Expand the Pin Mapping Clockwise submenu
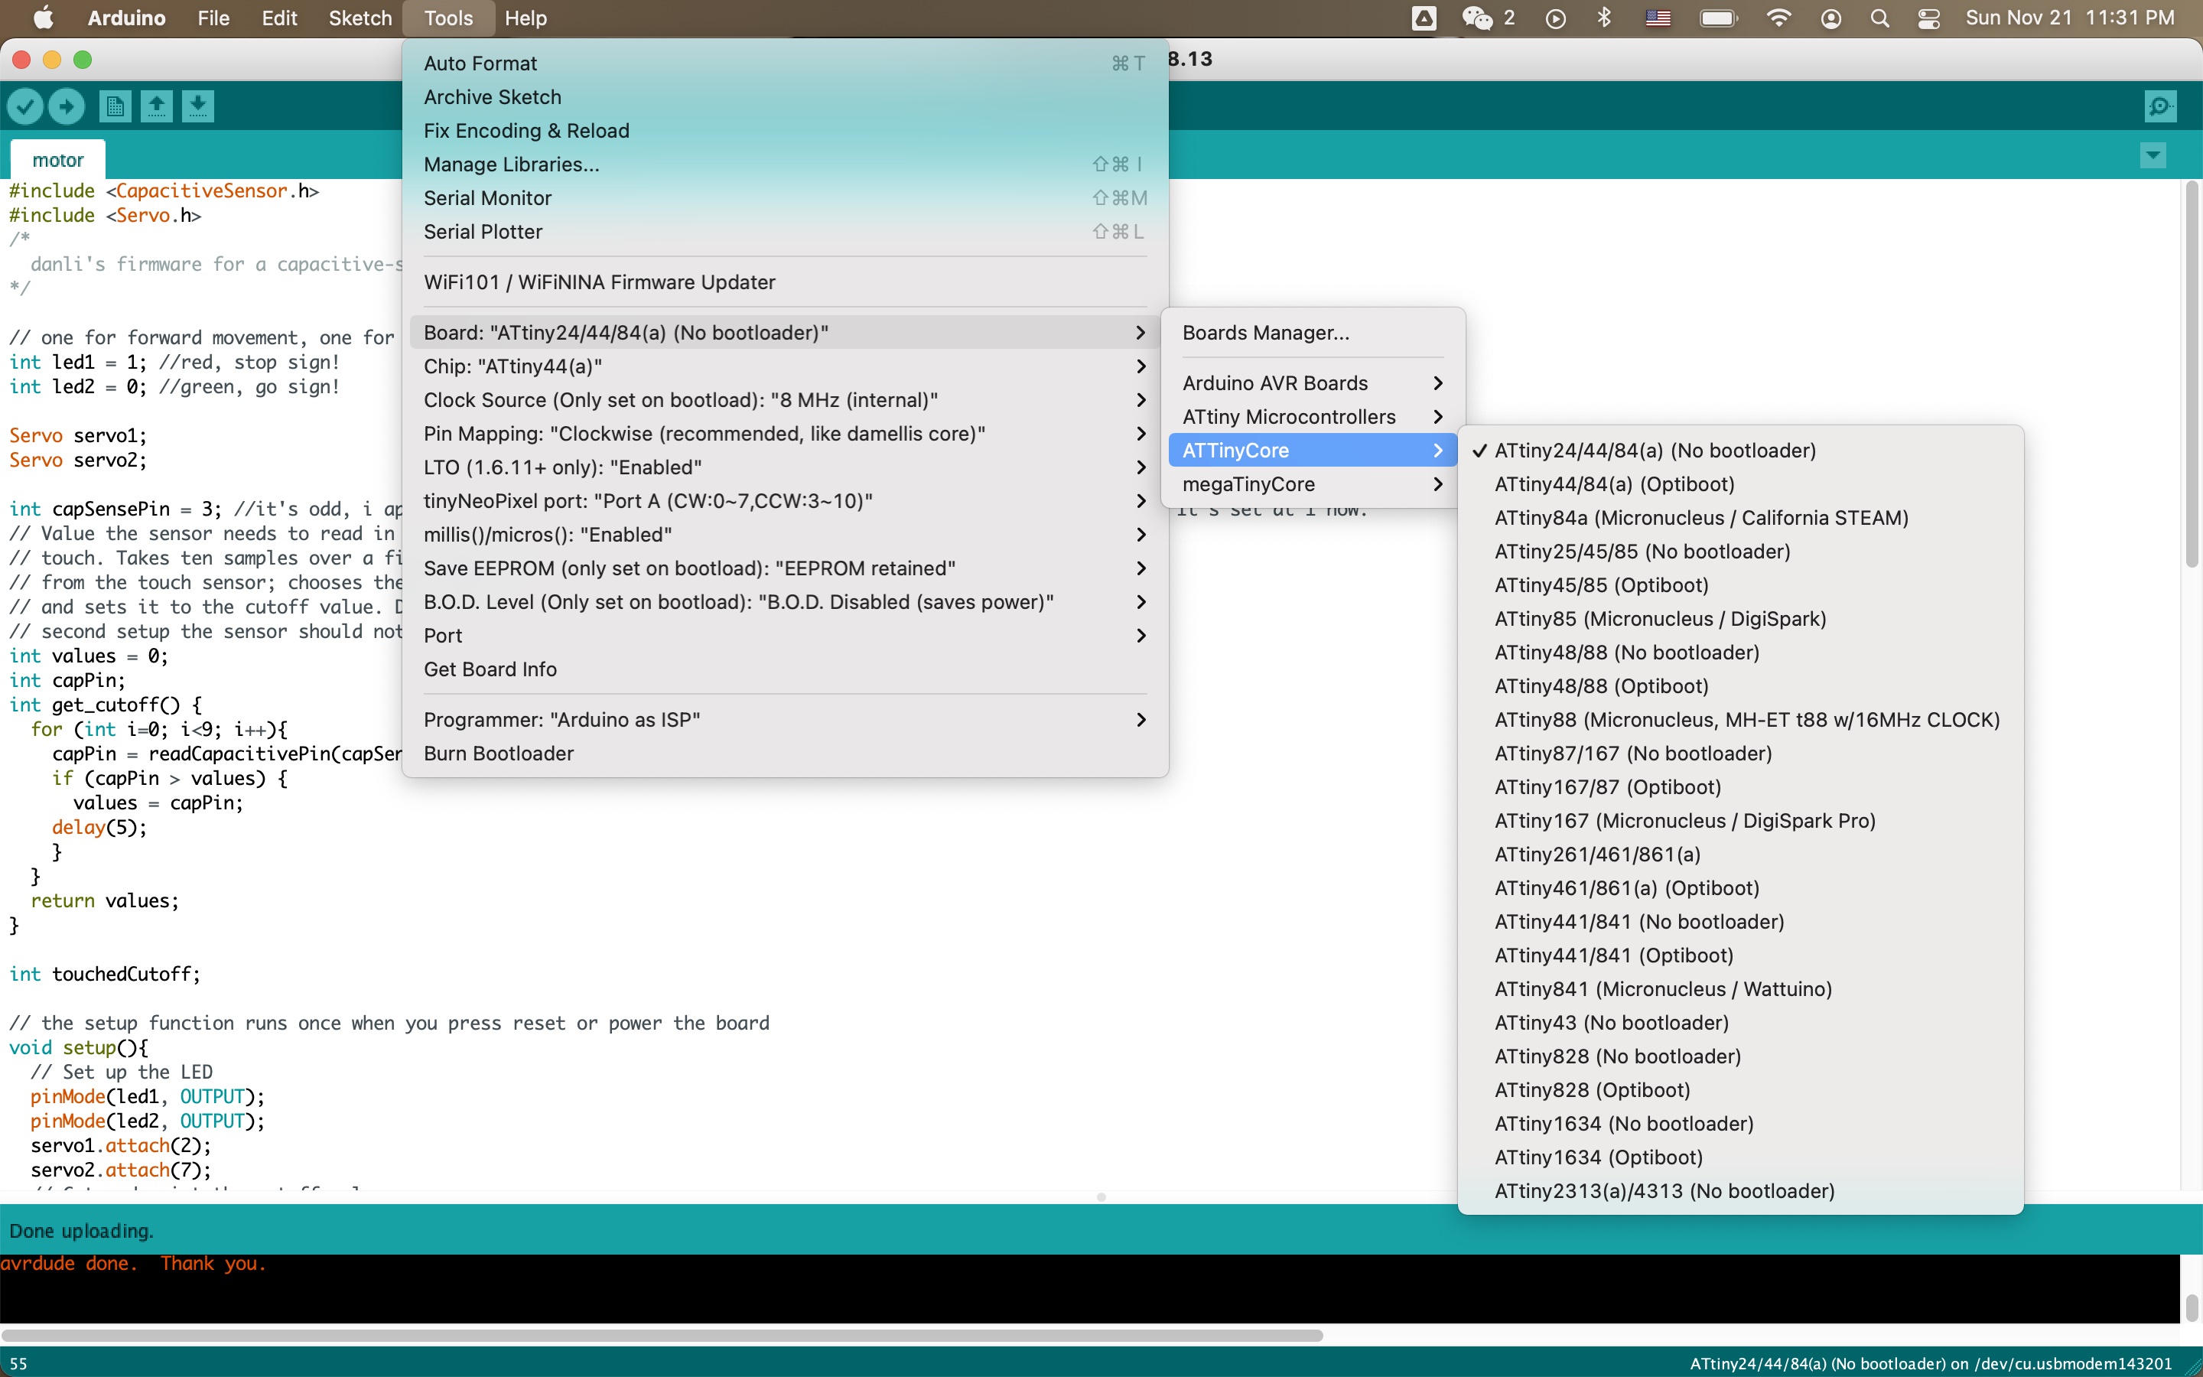 point(785,434)
